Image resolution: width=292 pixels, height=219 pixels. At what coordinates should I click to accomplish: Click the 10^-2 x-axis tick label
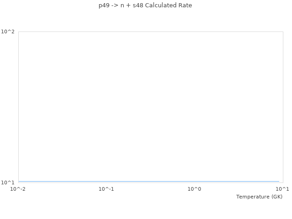(18, 189)
